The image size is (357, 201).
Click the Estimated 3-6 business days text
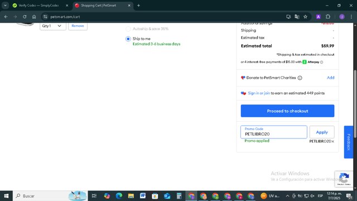click(x=156, y=44)
